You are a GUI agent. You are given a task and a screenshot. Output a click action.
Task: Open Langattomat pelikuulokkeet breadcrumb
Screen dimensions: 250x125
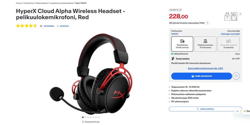(x=61, y=3)
